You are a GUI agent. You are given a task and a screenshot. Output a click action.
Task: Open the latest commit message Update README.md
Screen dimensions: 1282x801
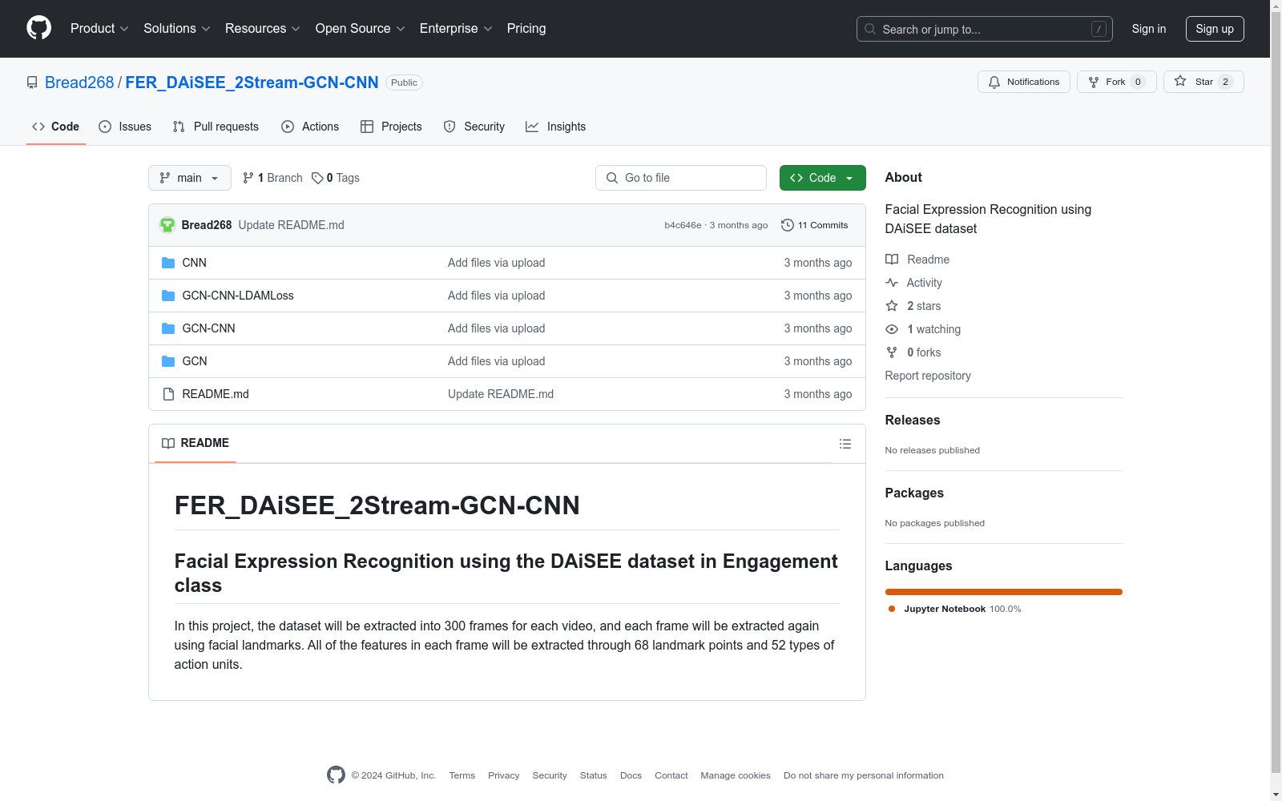click(x=292, y=225)
